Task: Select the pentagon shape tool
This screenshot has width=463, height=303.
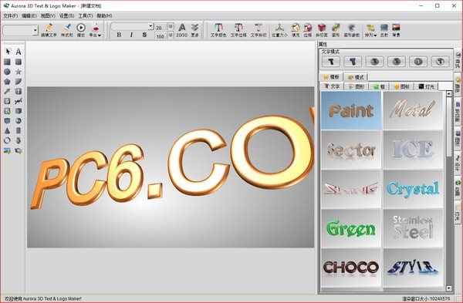Action: coord(8,82)
